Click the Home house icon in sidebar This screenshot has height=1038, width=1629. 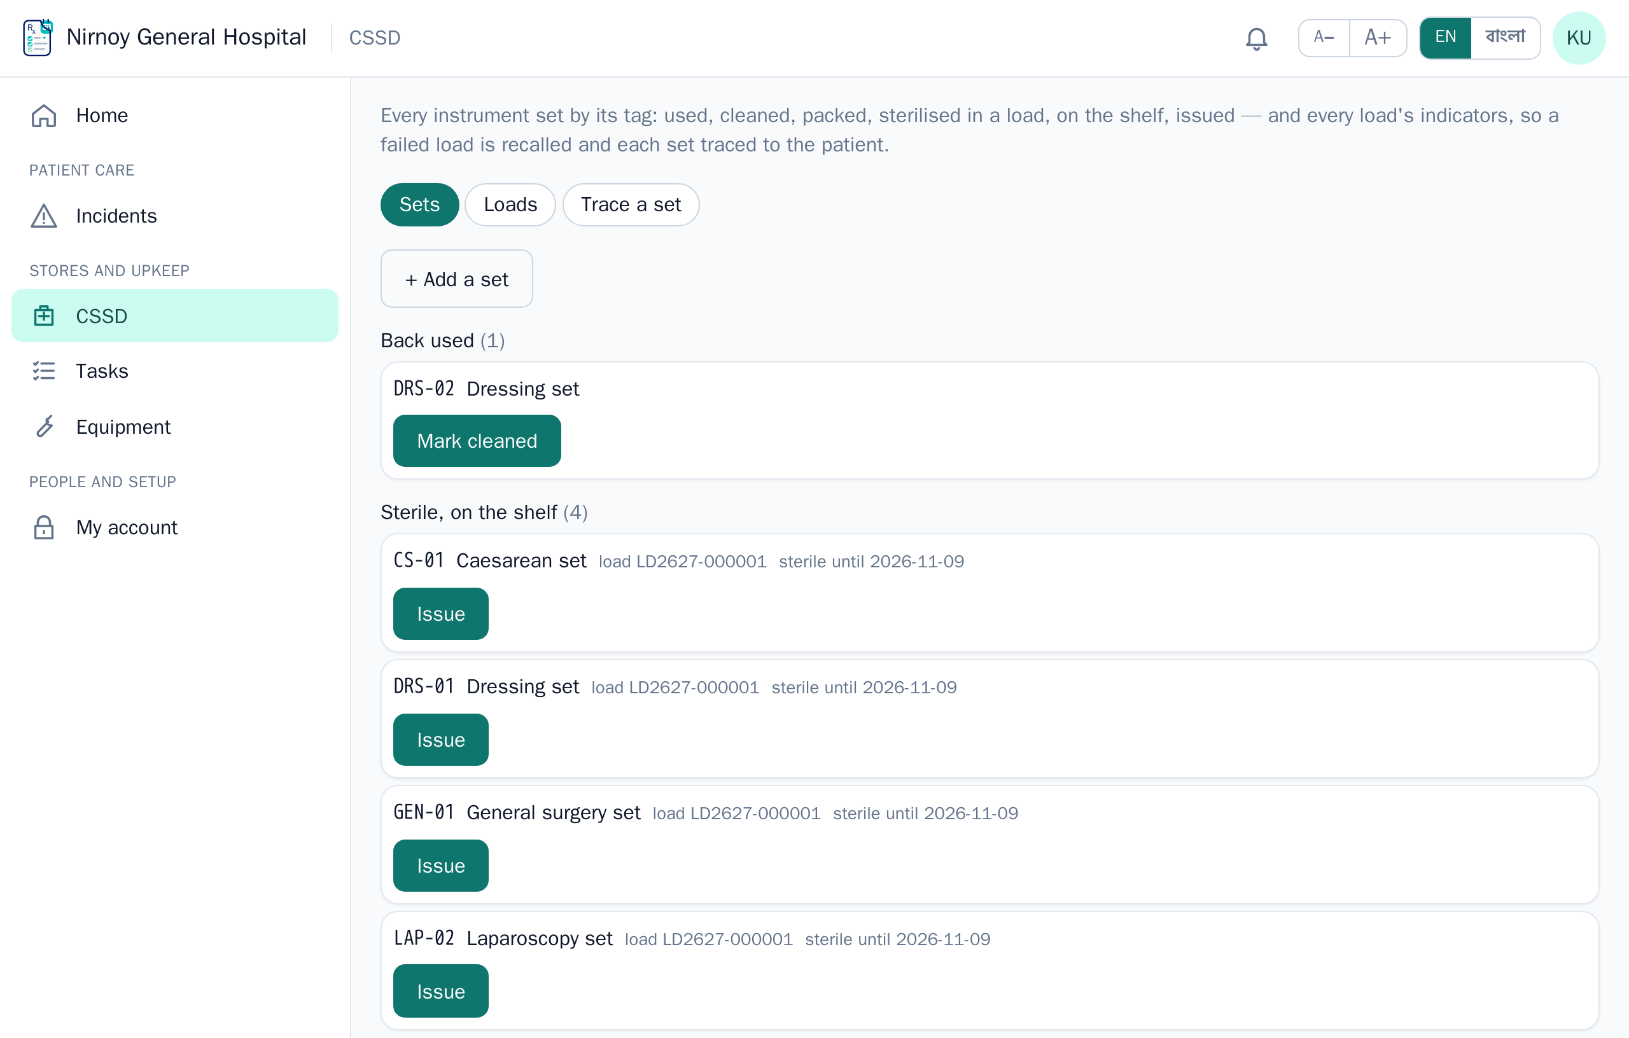tap(44, 116)
